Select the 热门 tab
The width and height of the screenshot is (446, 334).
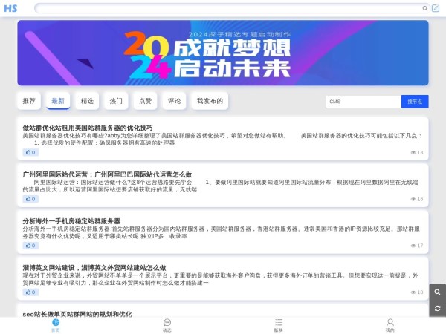[116, 101]
